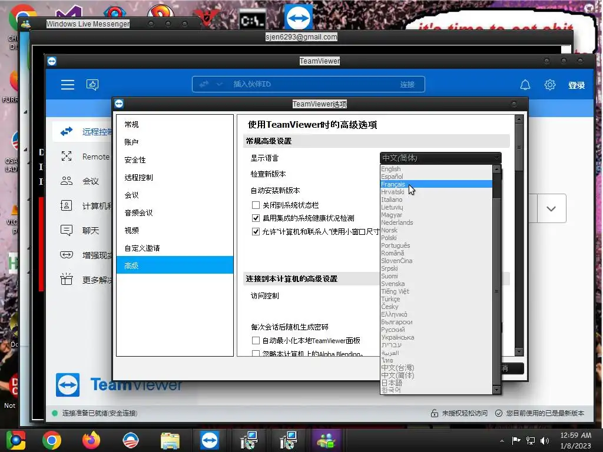This screenshot has height=452, width=603.
Task: Select 日本語 in the language list
Action: point(436,383)
